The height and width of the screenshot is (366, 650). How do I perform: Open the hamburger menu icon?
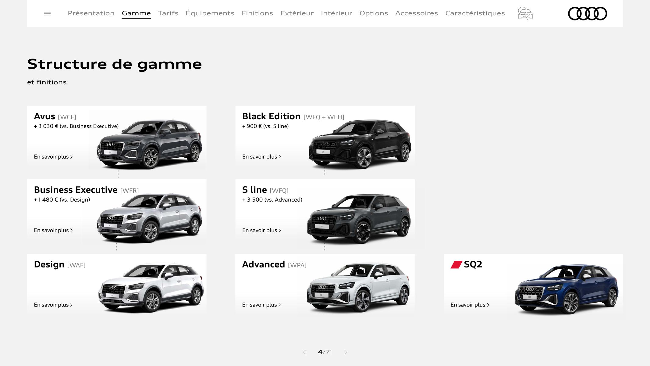[47, 13]
